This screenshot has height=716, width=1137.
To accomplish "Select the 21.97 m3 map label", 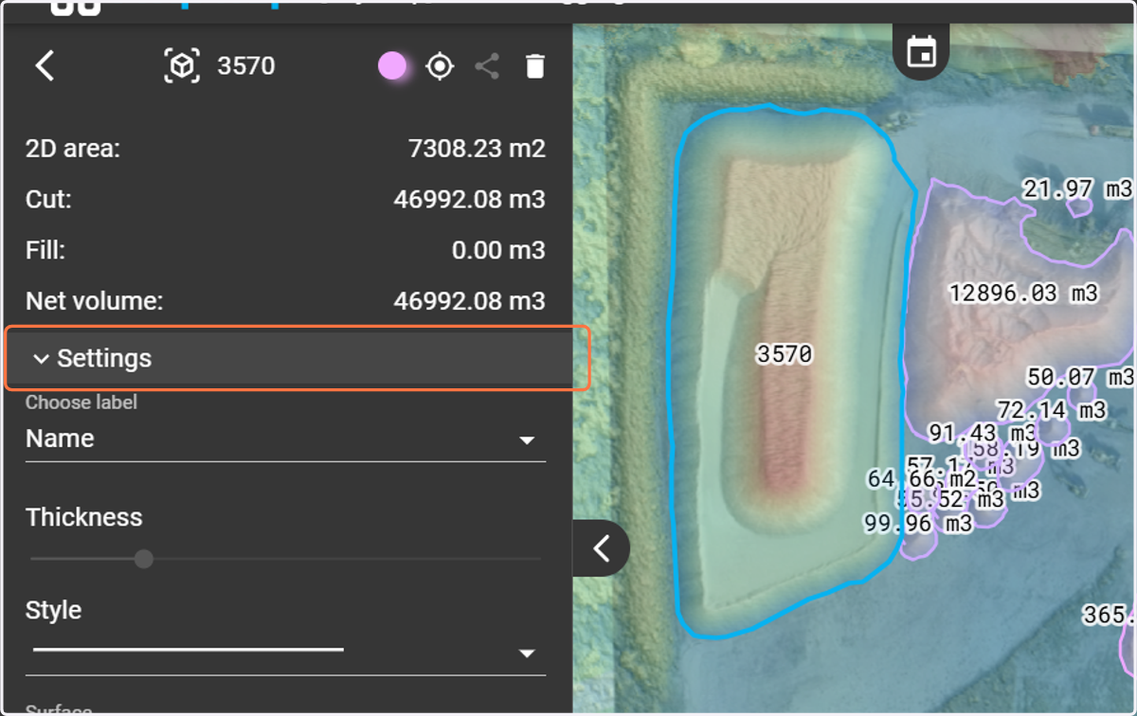I will [x=1076, y=189].
